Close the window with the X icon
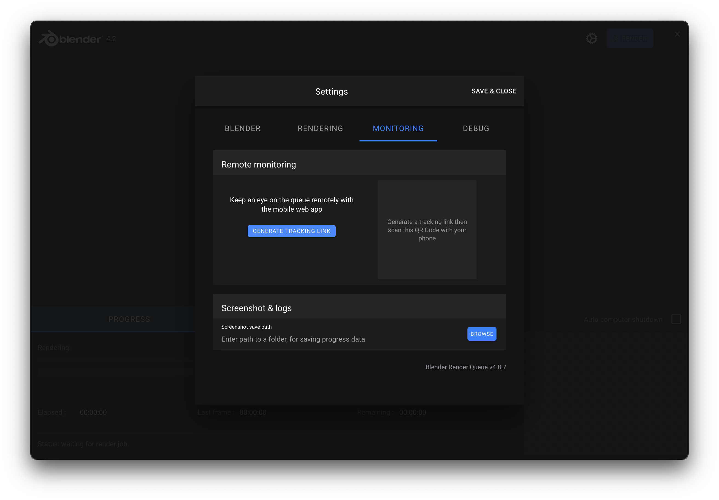This screenshot has width=719, height=500. tap(677, 34)
